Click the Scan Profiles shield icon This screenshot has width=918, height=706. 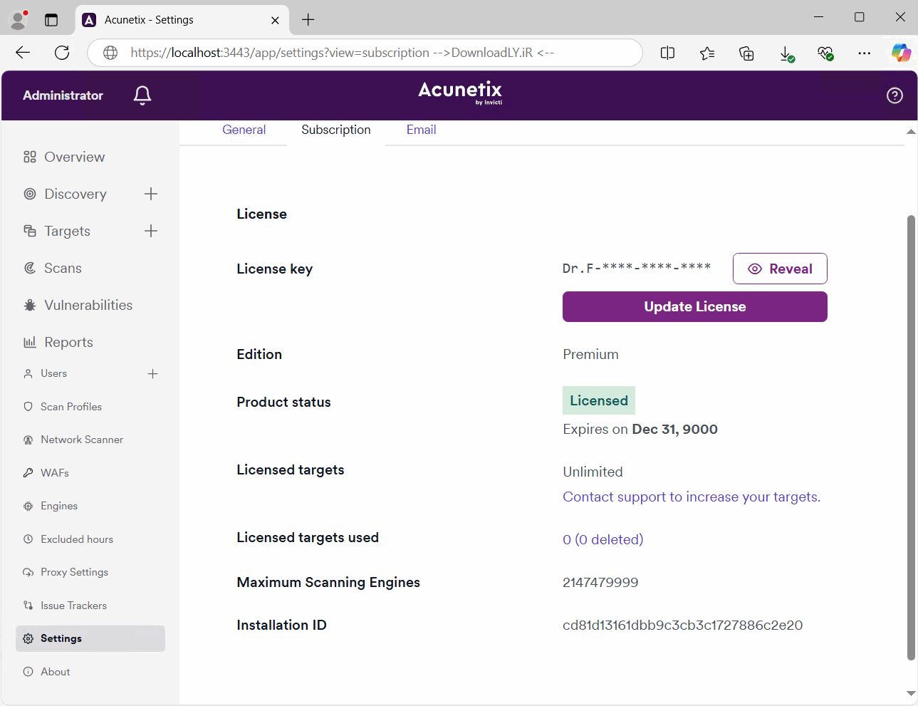coord(28,407)
